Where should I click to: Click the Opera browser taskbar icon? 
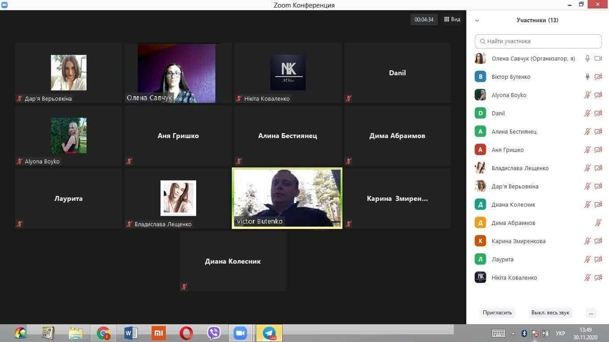186,333
